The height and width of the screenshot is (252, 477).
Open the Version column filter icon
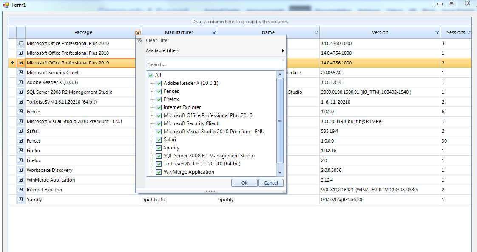437,32
